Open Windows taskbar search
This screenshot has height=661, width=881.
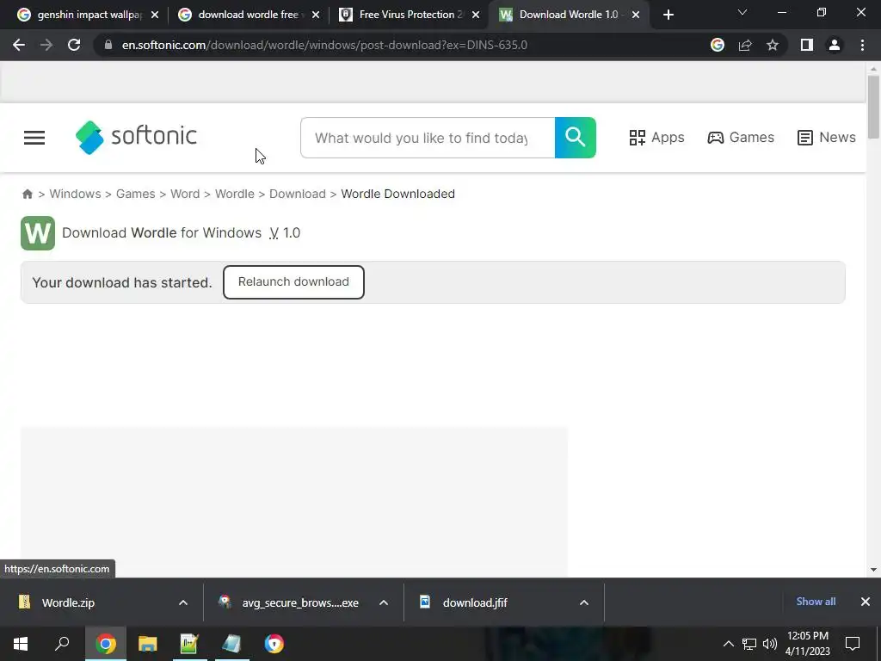click(x=62, y=644)
